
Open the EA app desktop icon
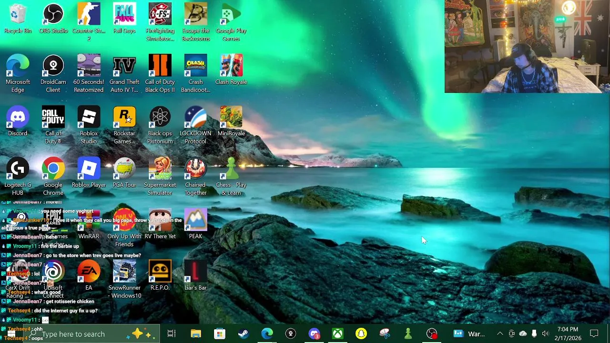(x=89, y=276)
